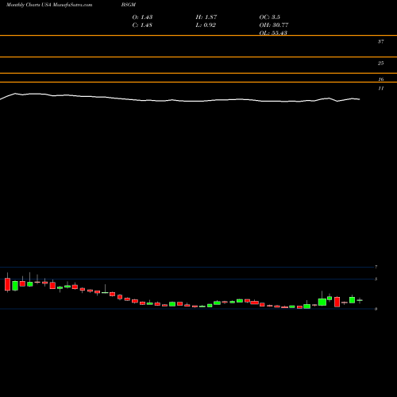This screenshot has width=397, height=397.
Task: Click the 25 price axis label
Action: coord(380,63)
